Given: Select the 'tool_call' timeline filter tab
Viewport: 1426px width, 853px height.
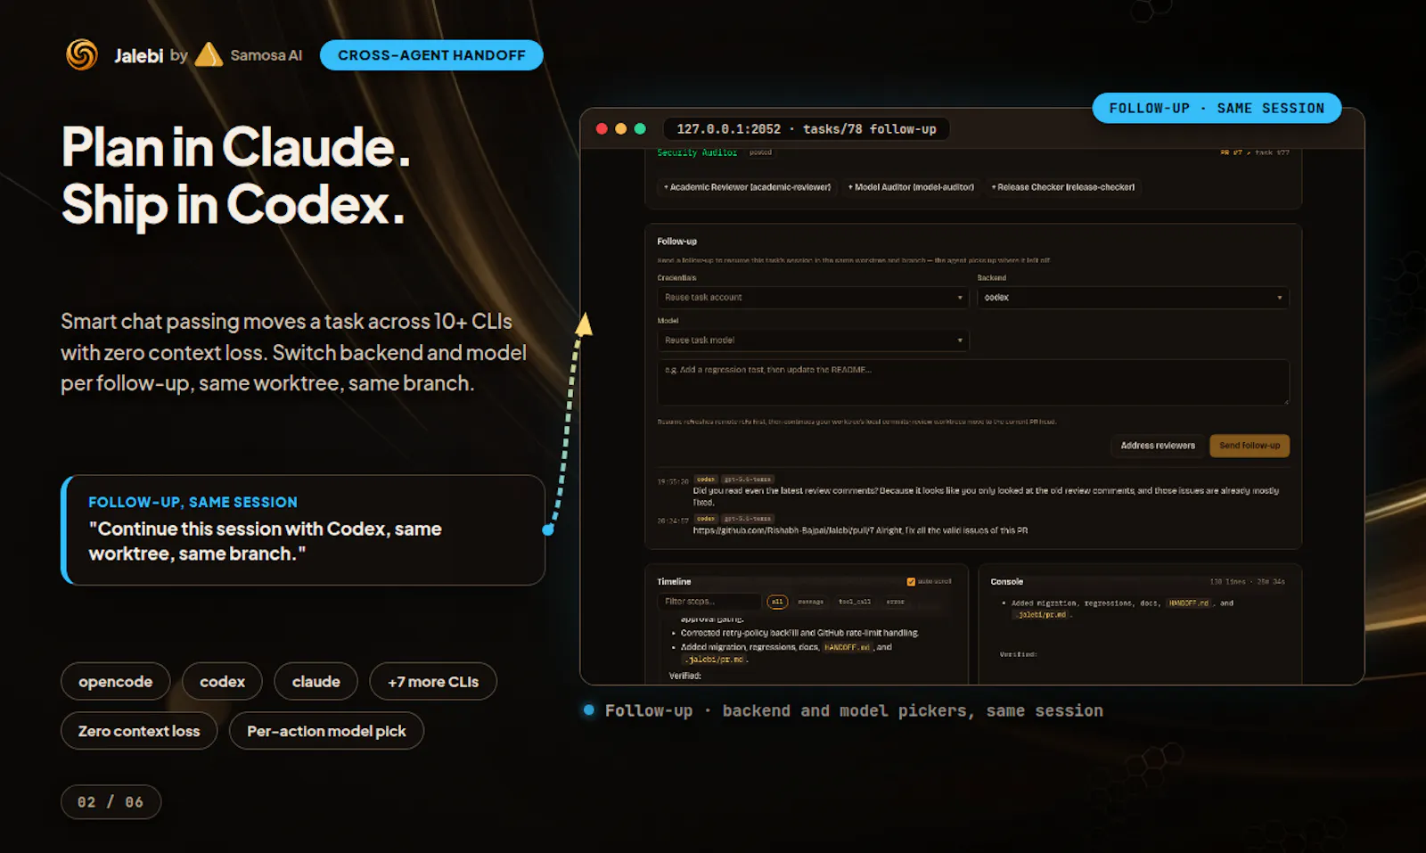Looking at the screenshot, I should [854, 602].
